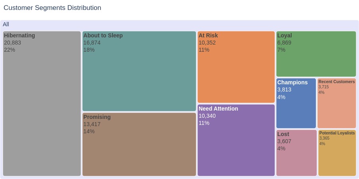Click the Loyal green tile
The image size is (359, 179).
(x=316, y=54)
